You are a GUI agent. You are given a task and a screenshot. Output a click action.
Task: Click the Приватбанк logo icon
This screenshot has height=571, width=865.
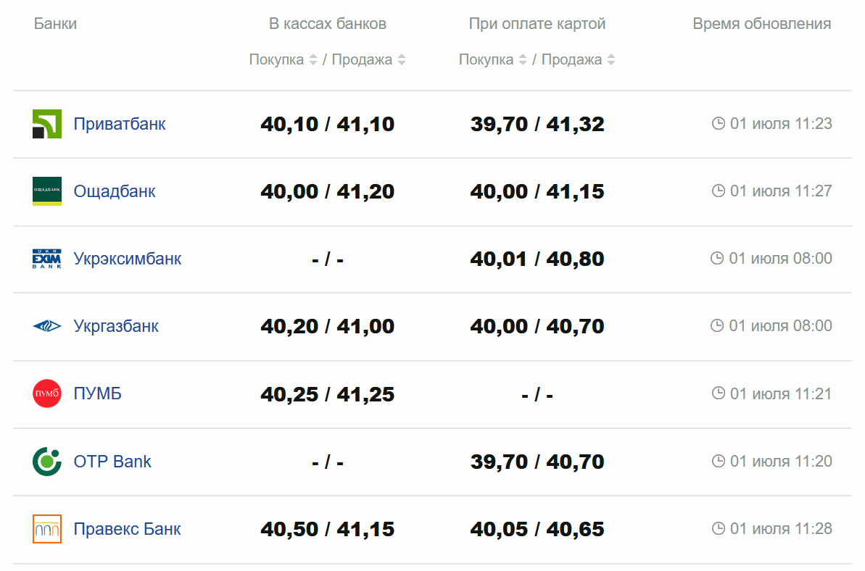tap(47, 124)
